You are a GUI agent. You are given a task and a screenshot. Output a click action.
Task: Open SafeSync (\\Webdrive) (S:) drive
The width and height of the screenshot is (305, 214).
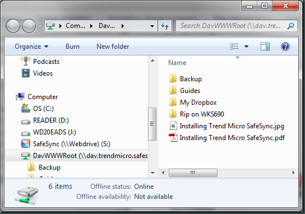tap(72, 144)
